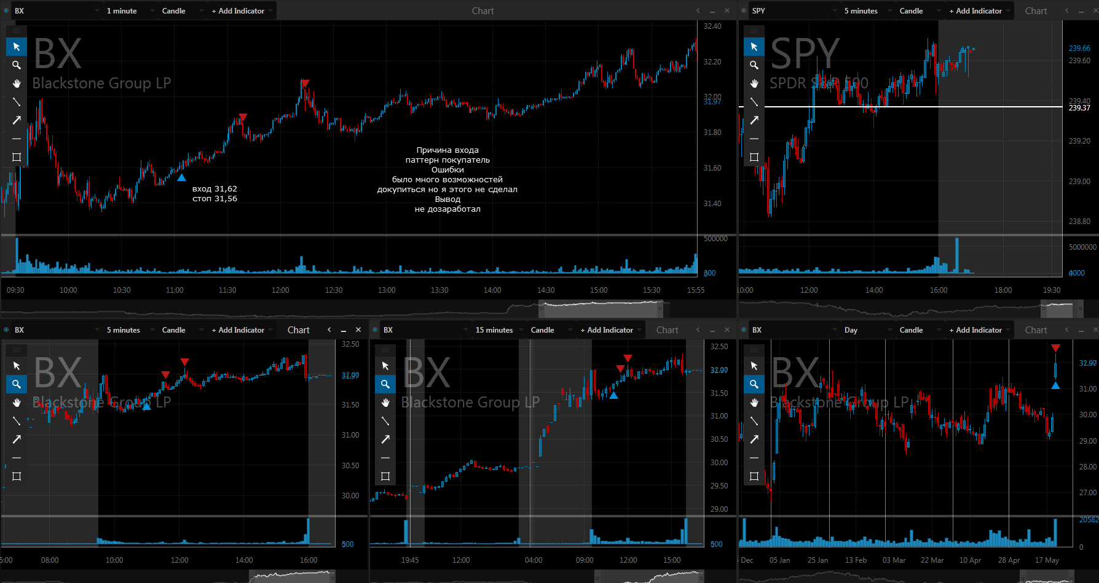Select the arrow drawing tool in BX 1 minute chart
The height and width of the screenshot is (583, 1099).
[x=17, y=120]
